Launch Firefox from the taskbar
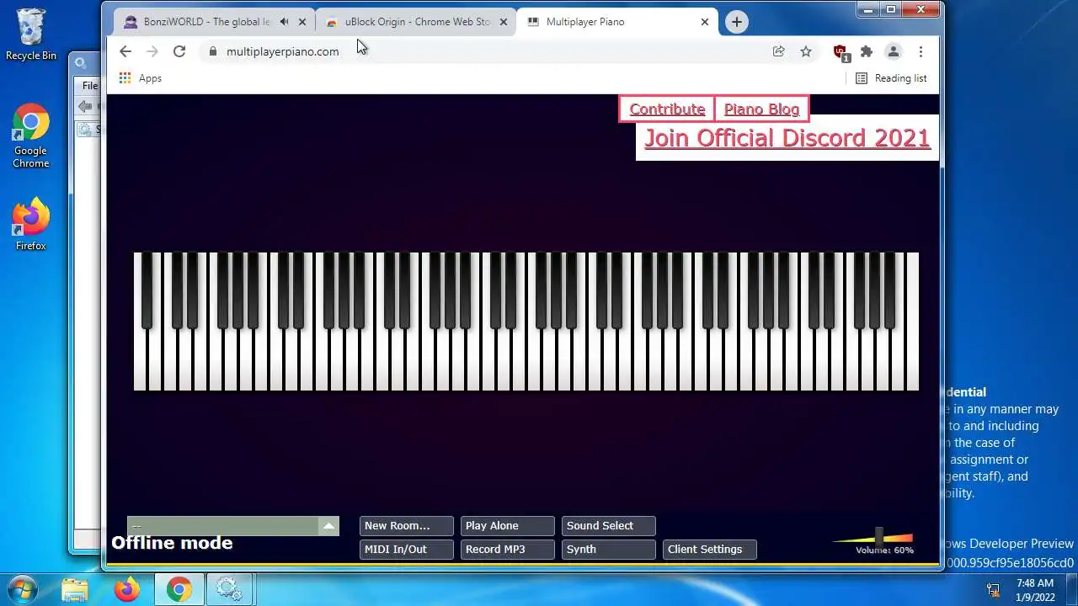Viewport: 1078px width, 606px height. [x=127, y=589]
